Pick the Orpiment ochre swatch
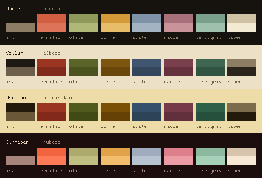The width and height of the screenshot is (262, 178). point(115,112)
